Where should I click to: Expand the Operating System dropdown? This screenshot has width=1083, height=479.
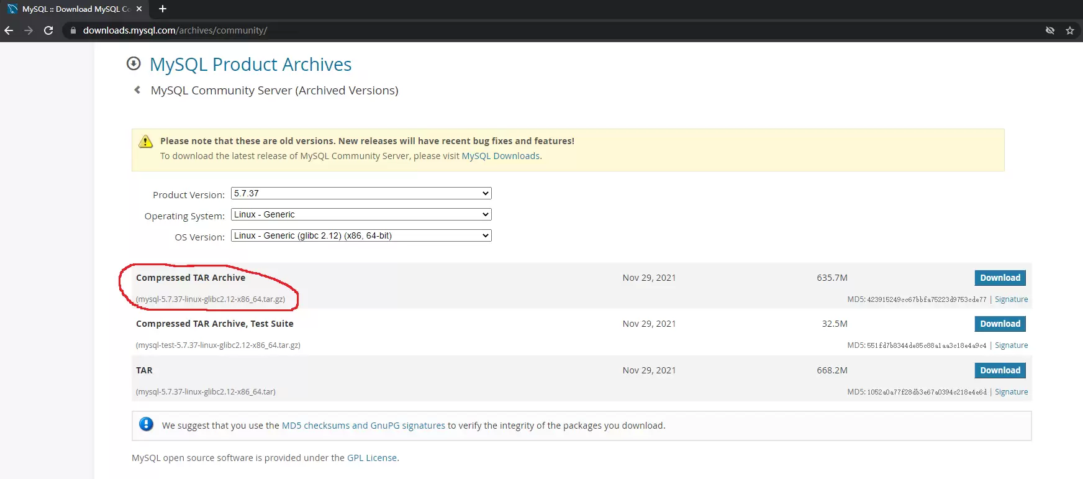pos(361,214)
